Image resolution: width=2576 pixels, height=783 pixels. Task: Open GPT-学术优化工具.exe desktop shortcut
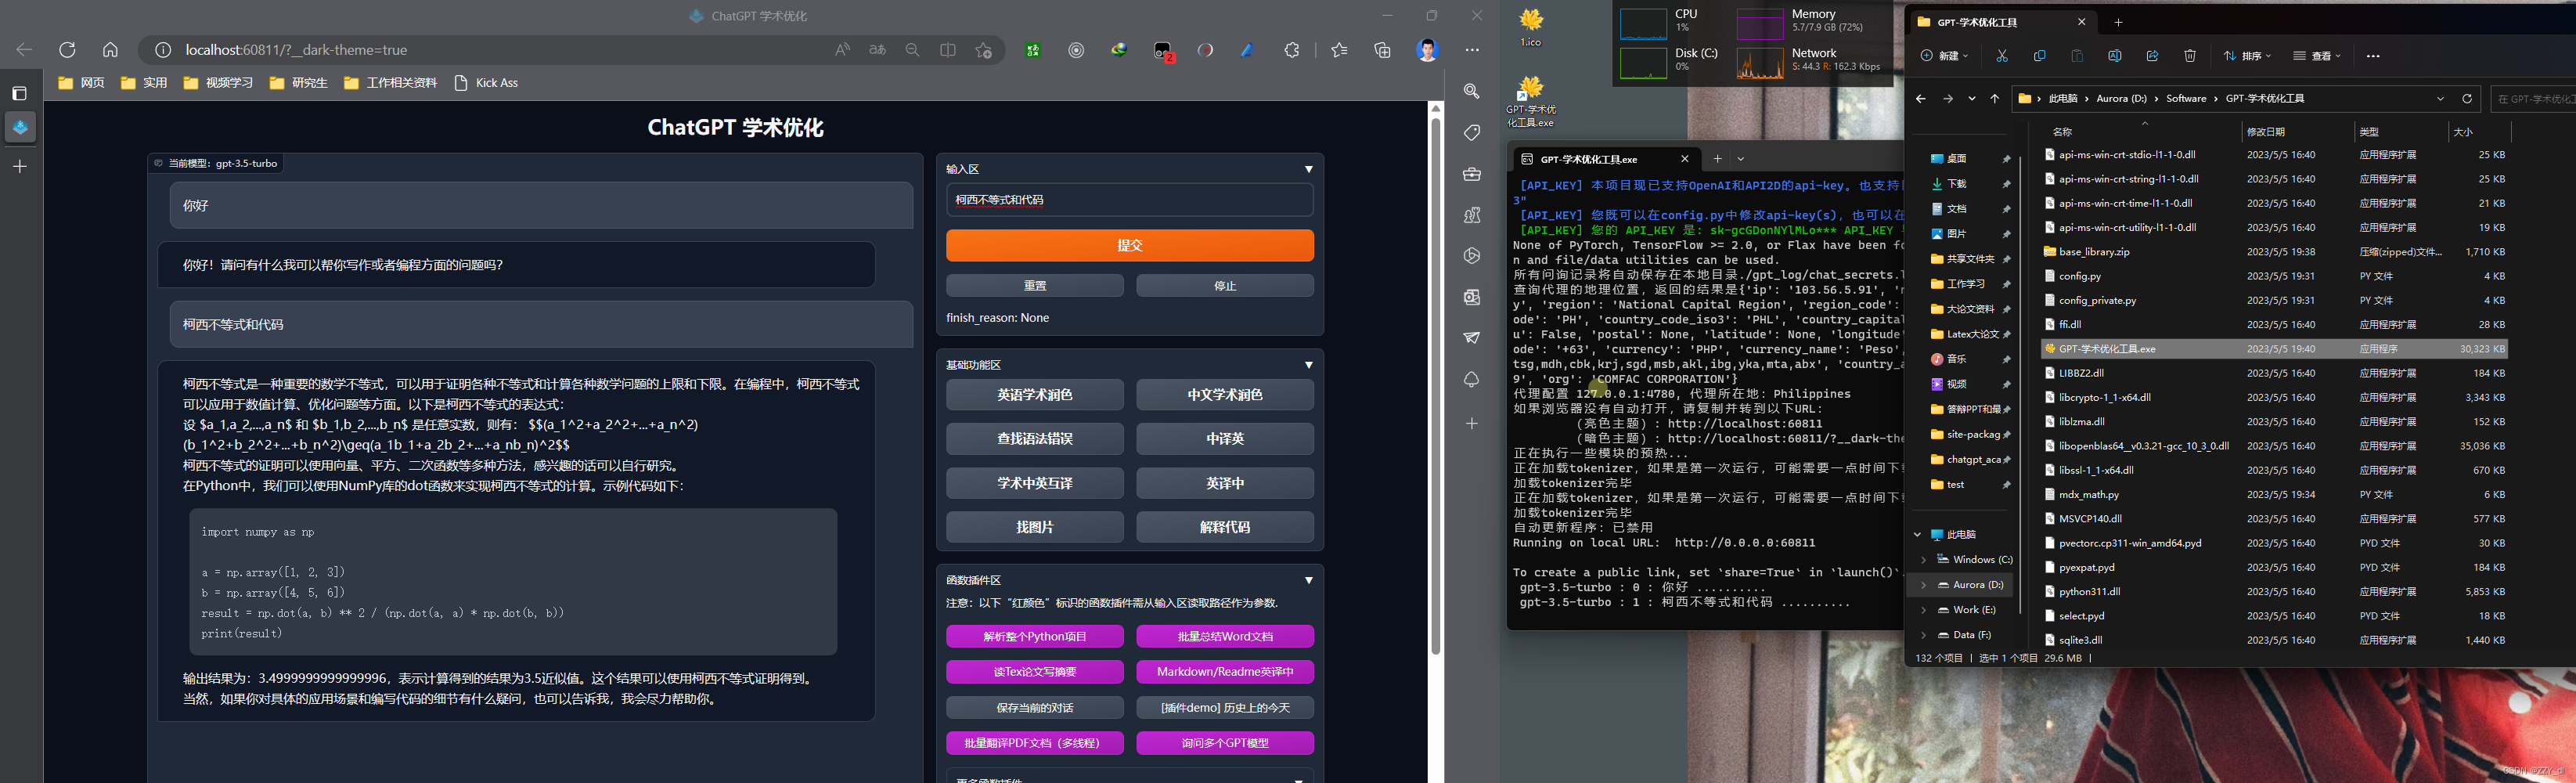tap(1530, 101)
